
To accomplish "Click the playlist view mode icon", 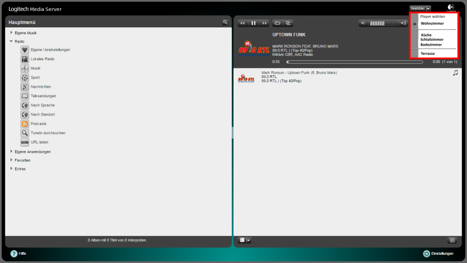I will pyautogui.click(x=242, y=240).
